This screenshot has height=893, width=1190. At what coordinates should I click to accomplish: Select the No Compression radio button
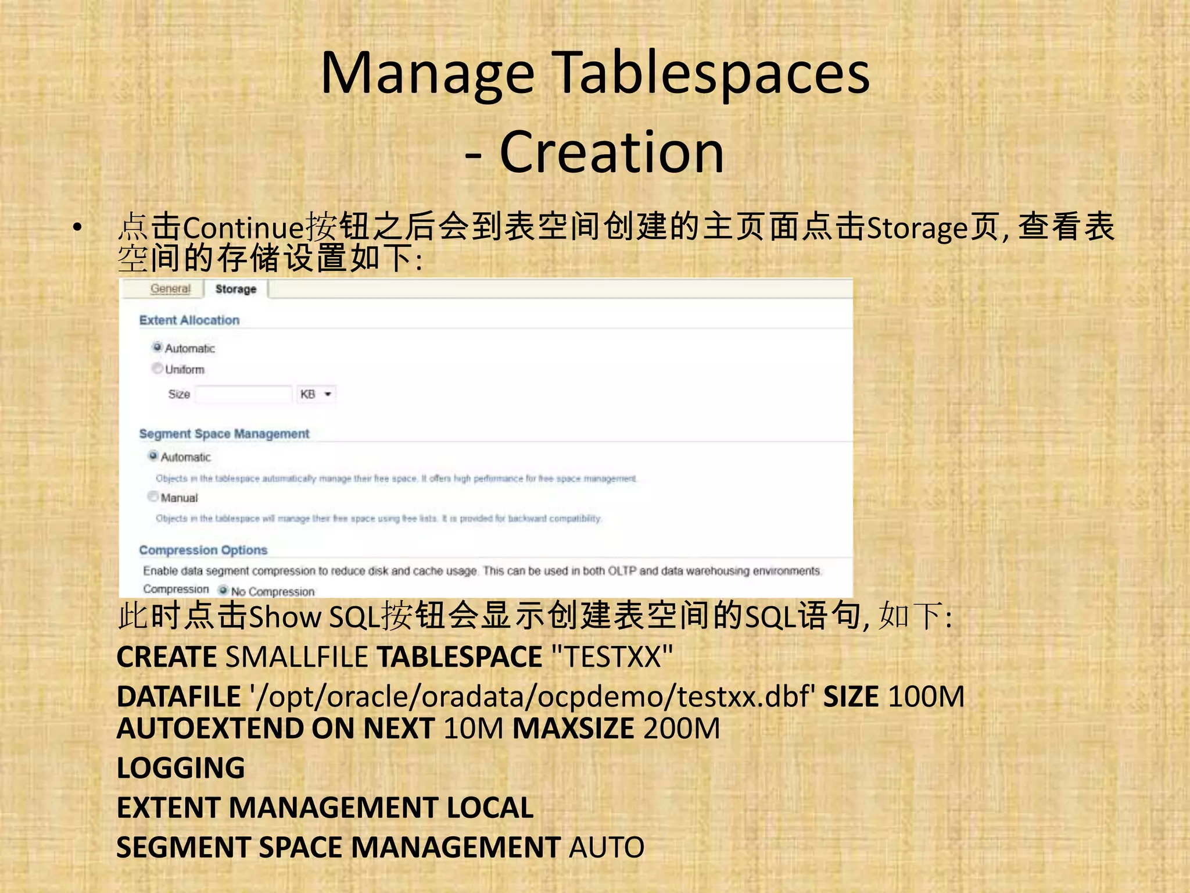(223, 590)
